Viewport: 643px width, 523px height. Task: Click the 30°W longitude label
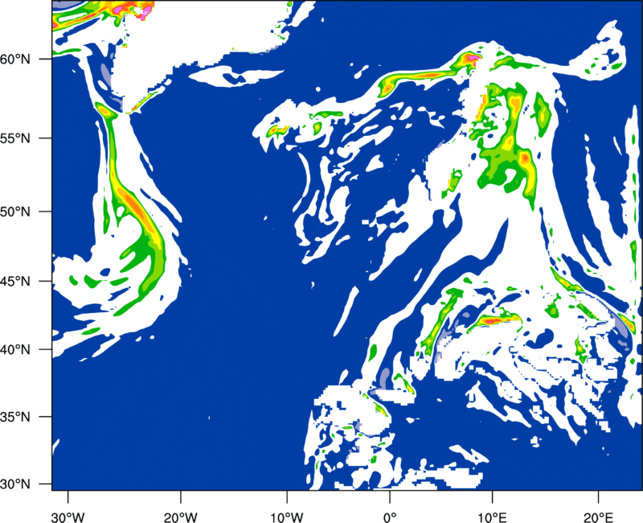(68, 517)
